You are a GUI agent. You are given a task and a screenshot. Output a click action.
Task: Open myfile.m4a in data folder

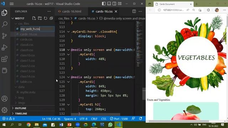click(x=28, y=92)
